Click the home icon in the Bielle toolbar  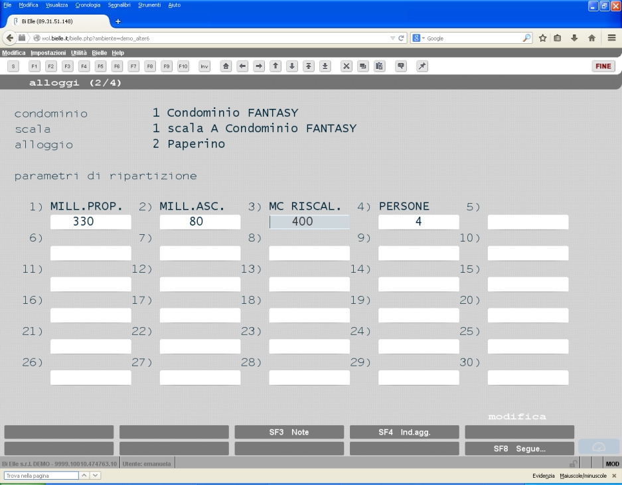tap(226, 66)
